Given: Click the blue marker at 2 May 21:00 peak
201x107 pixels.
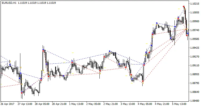Looking at the screenshot, I should click(x=110, y=51).
